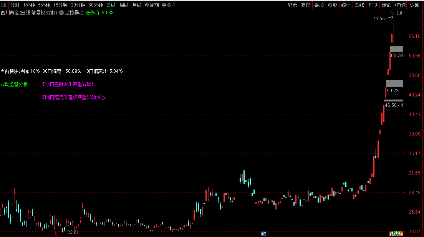Switch to 分时 intraday view

15,5
